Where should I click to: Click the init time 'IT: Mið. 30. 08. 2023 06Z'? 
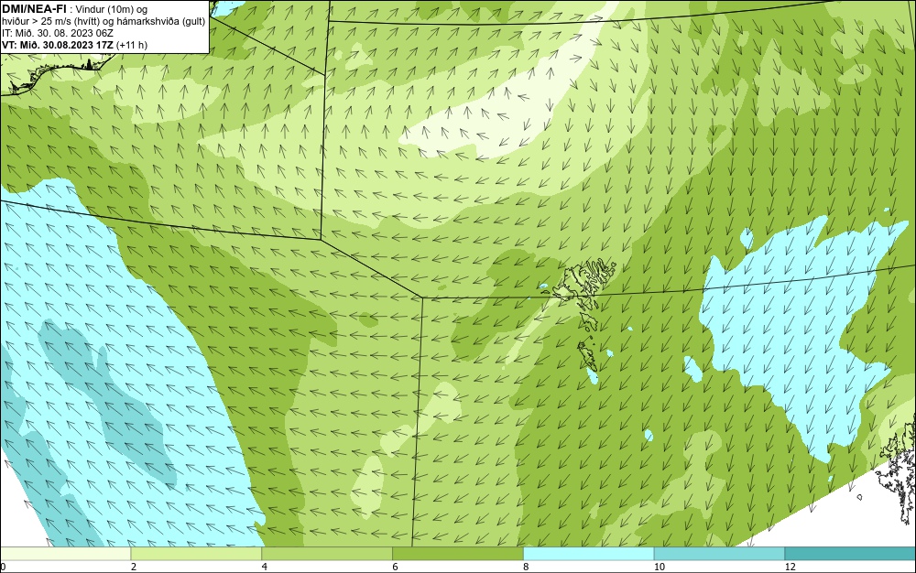coord(58,33)
